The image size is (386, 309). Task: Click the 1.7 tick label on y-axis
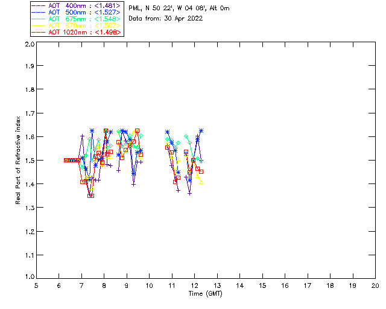pyautogui.click(x=28, y=114)
